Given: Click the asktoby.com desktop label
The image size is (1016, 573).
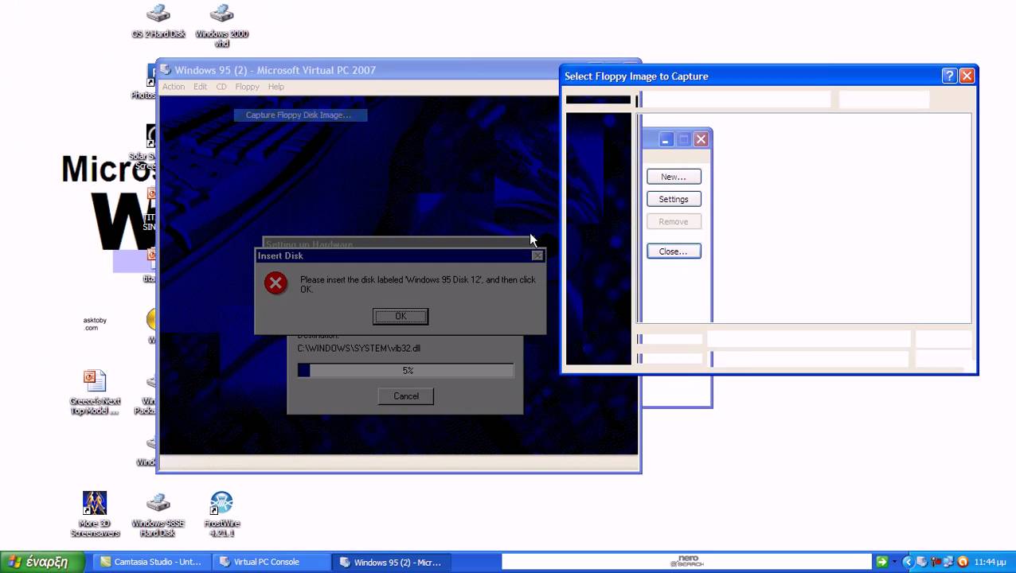Looking at the screenshot, I should click(x=95, y=324).
